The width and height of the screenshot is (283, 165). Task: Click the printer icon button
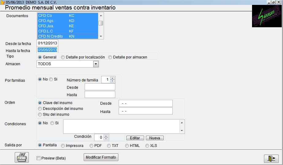[x=22, y=157]
